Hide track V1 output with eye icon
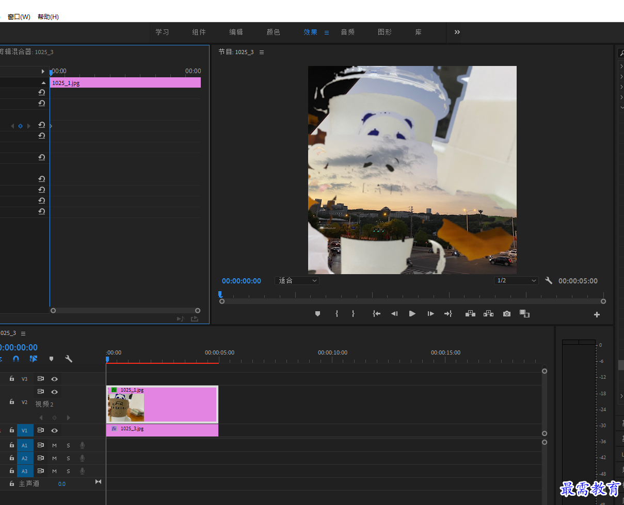Viewport: 624px width, 505px height. [x=54, y=430]
